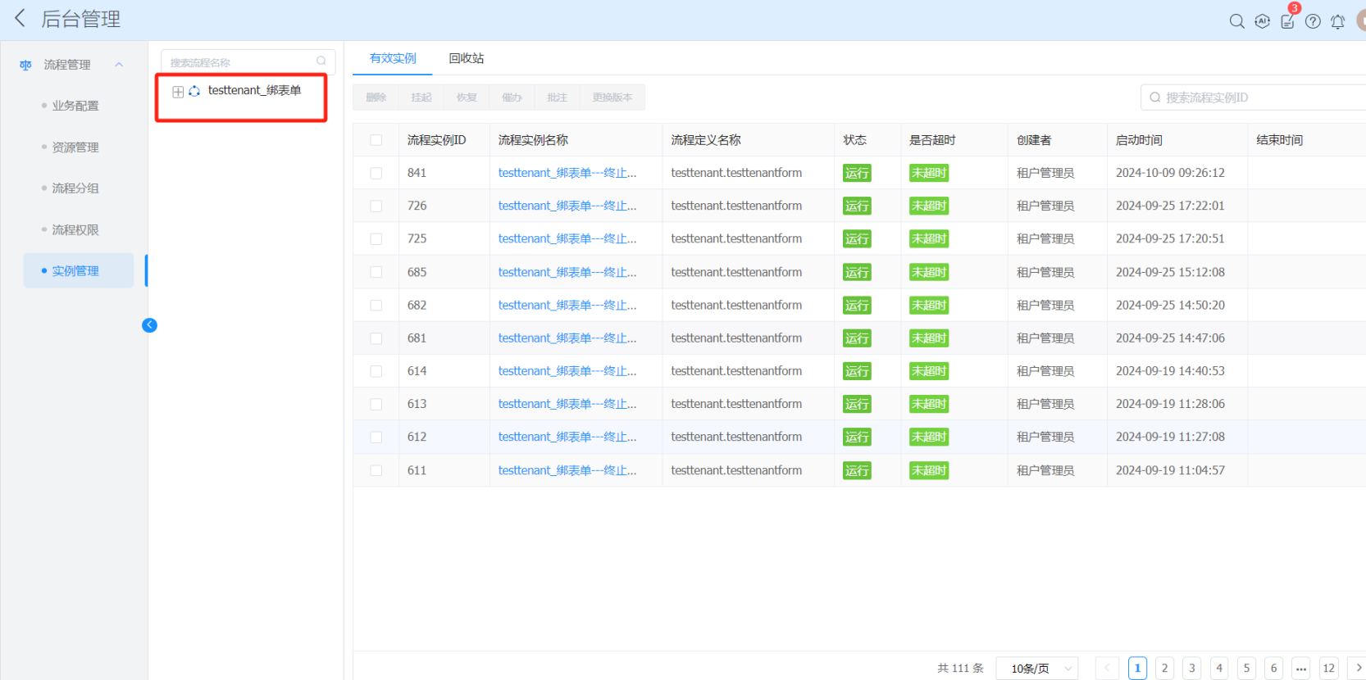Jump to the next page with the right arrow
The image size is (1366, 680).
point(1357,669)
